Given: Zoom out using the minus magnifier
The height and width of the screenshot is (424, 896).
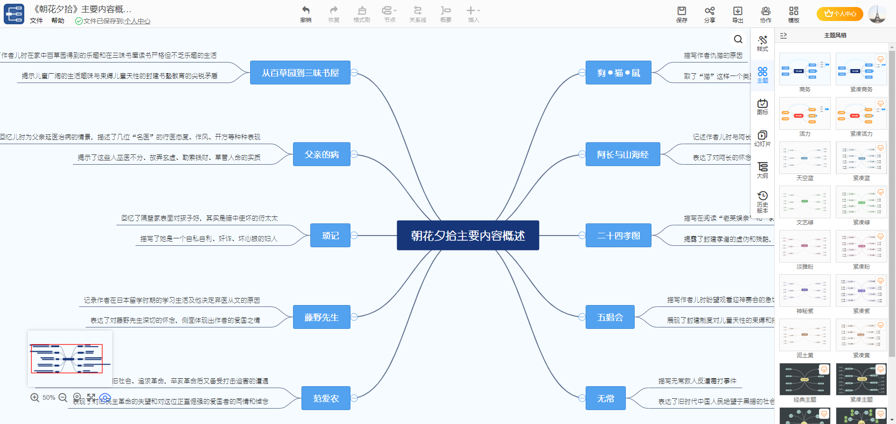Looking at the screenshot, I should (63, 397).
